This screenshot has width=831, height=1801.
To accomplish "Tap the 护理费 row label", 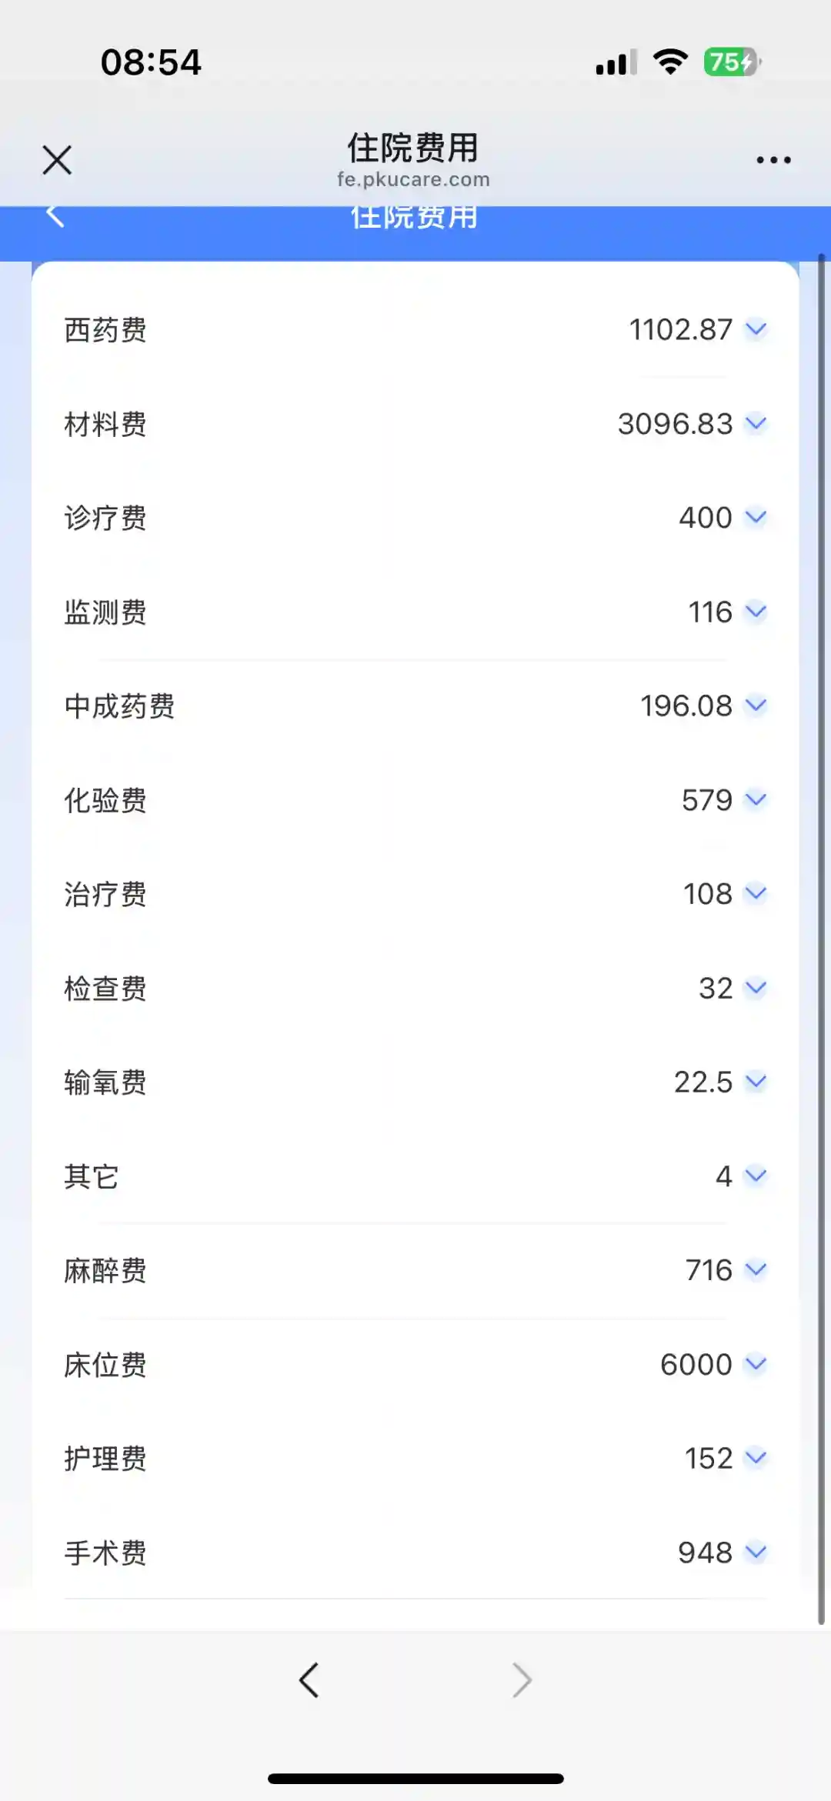I will tap(105, 1459).
